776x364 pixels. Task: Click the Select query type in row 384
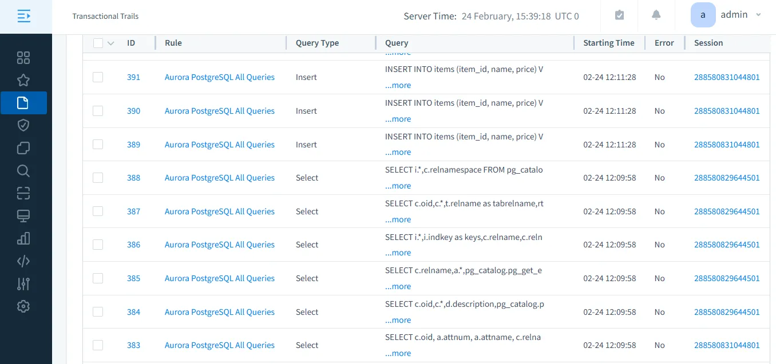(x=307, y=312)
